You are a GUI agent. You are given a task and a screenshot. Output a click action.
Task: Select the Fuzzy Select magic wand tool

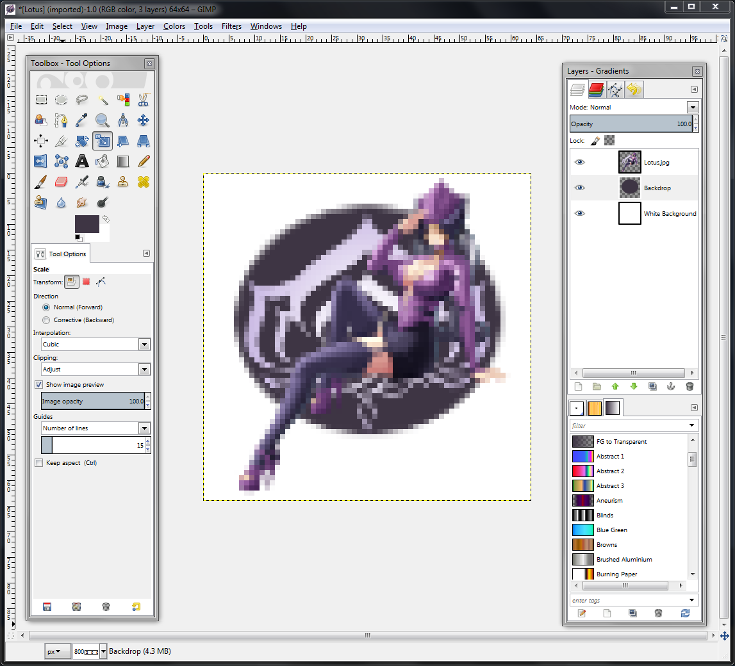coord(103,100)
